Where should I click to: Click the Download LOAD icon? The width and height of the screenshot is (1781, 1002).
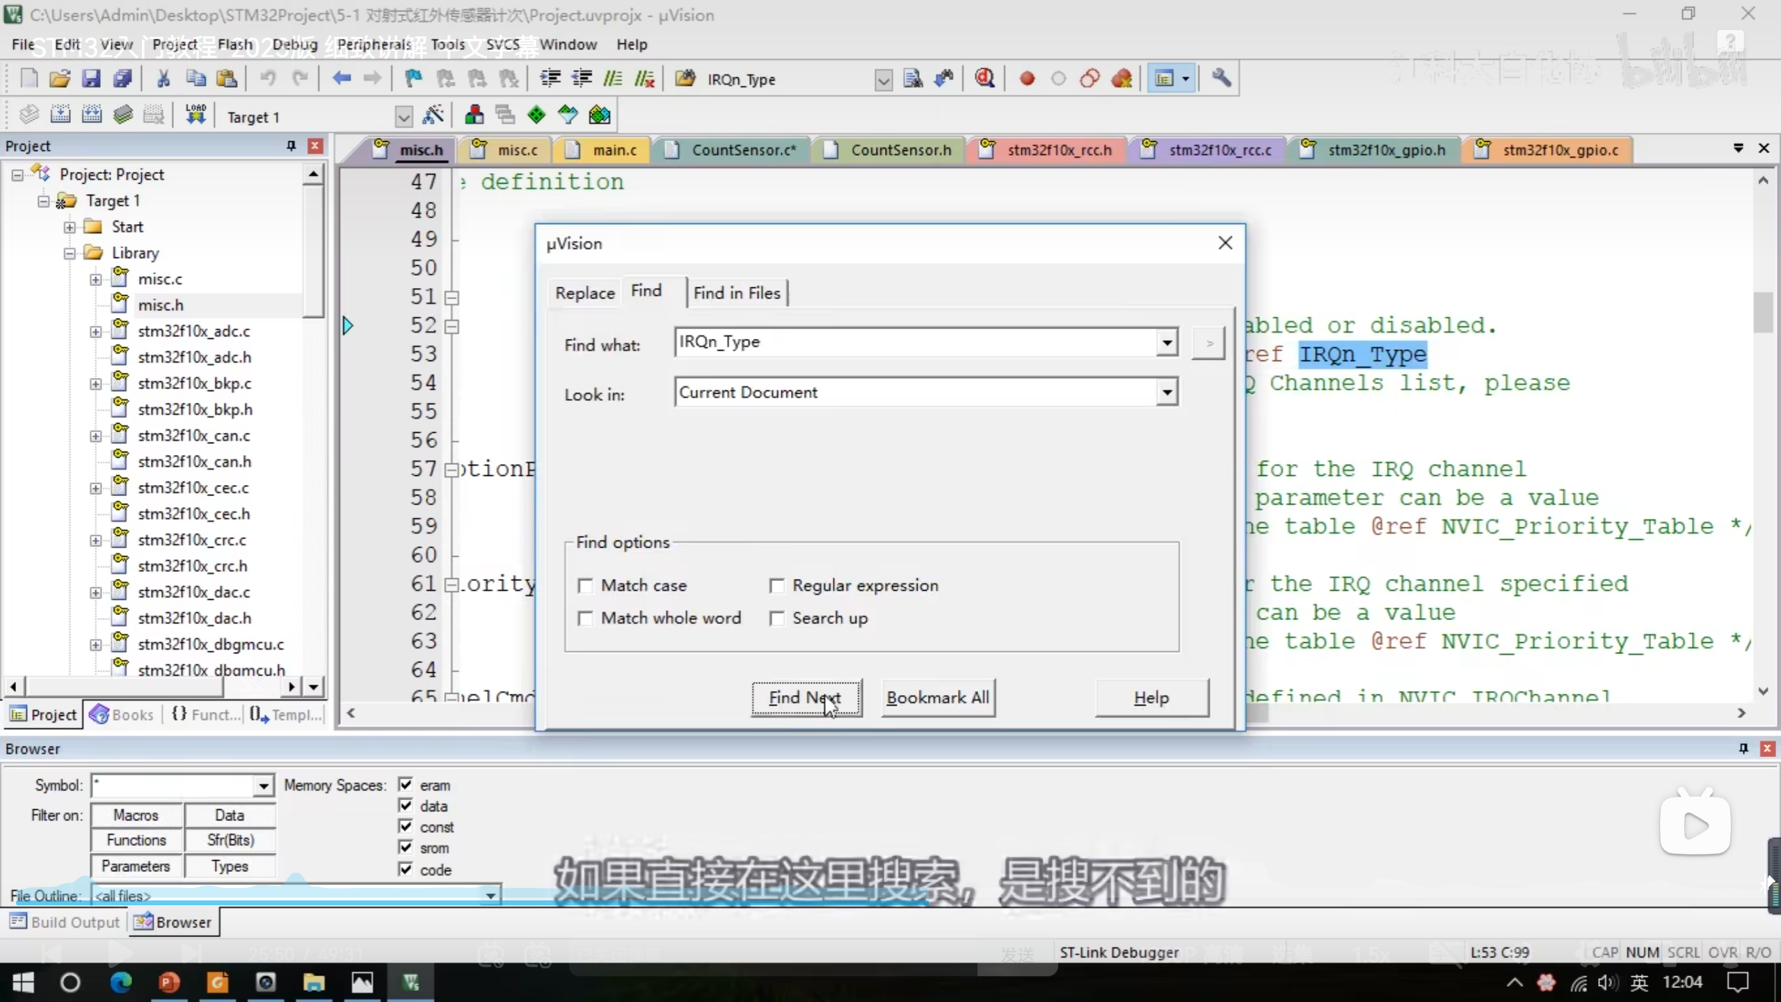click(195, 115)
